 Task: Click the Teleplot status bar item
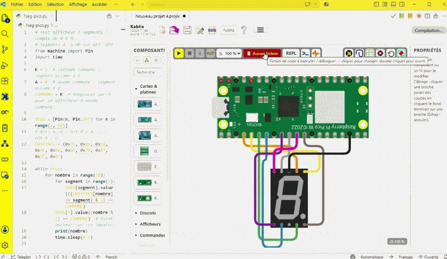tap(21, 257)
